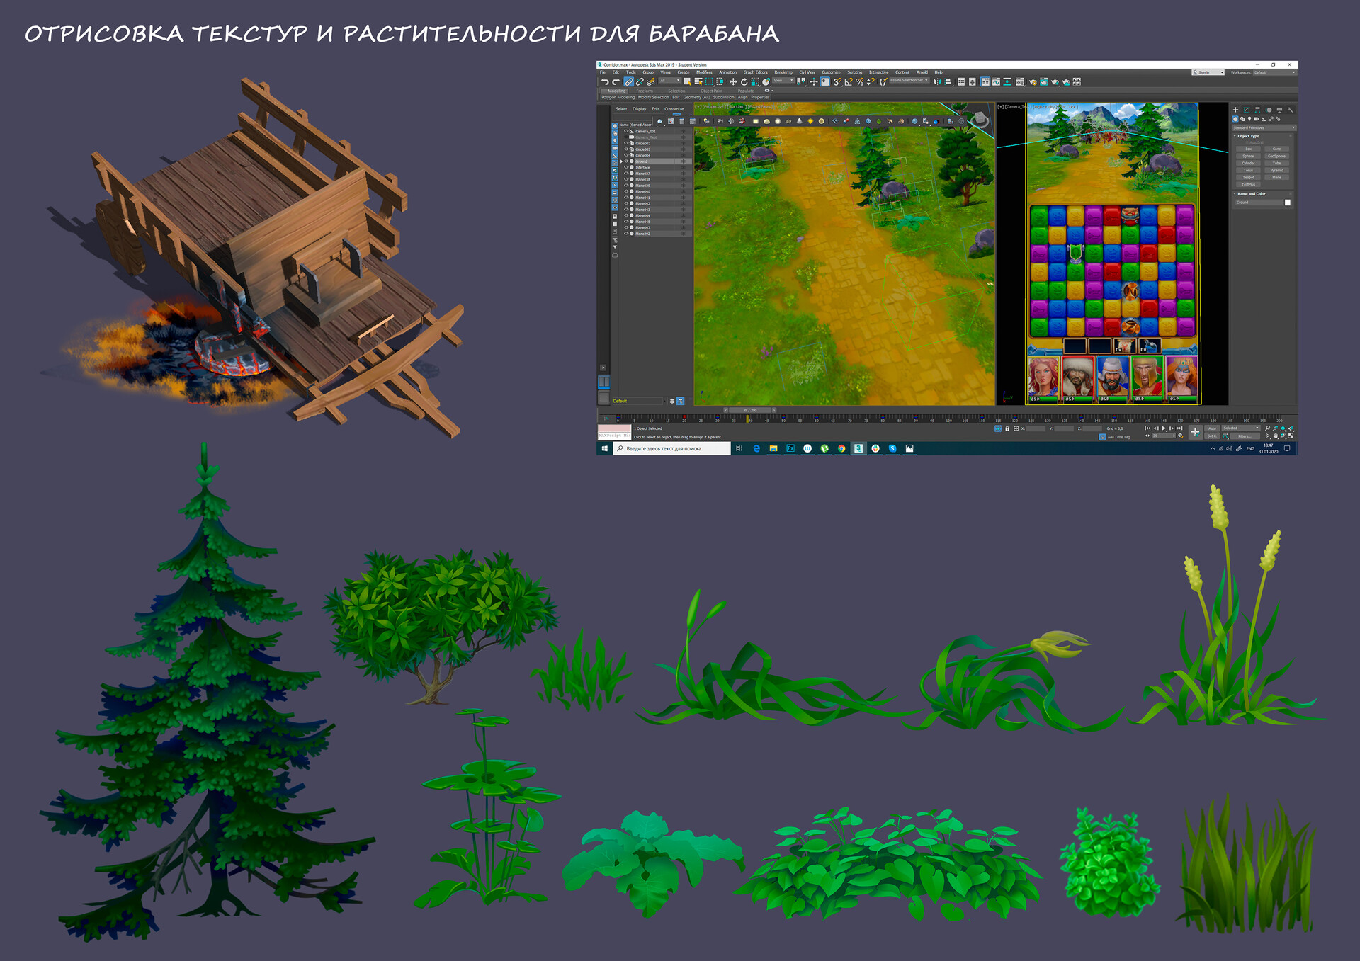Select Lights category in Create panel
Image resolution: width=1360 pixels, height=961 pixels.
coord(1249,119)
